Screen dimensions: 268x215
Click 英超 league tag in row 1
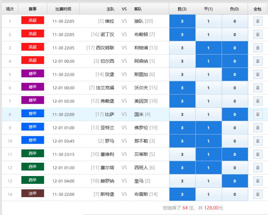pos(33,21)
